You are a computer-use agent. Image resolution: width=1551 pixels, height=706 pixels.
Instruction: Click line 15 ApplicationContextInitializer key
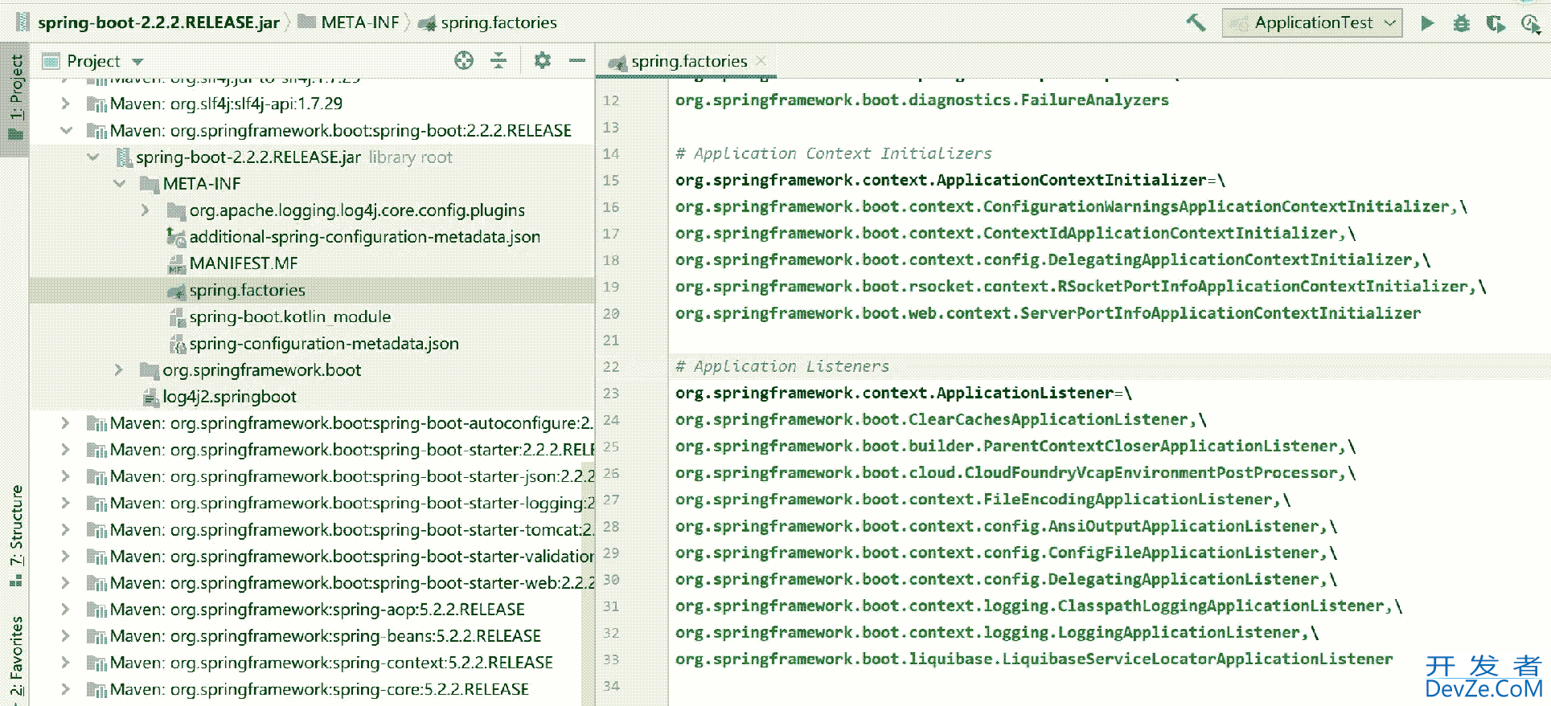(941, 180)
